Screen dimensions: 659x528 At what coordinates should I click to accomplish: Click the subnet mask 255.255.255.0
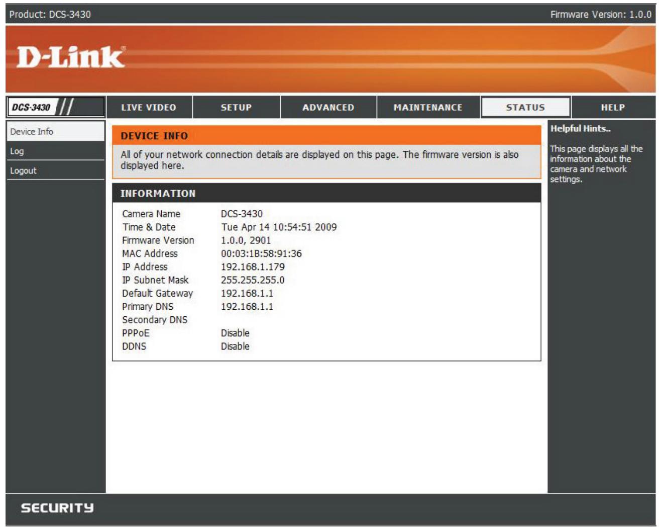[253, 280]
